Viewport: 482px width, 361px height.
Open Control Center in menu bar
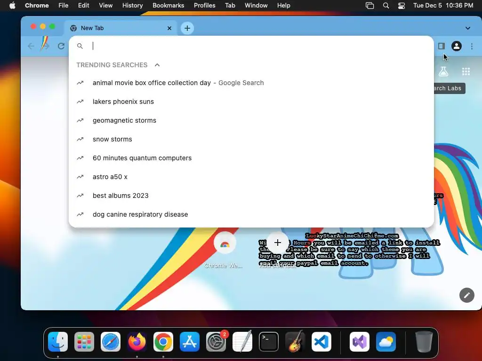(402, 6)
